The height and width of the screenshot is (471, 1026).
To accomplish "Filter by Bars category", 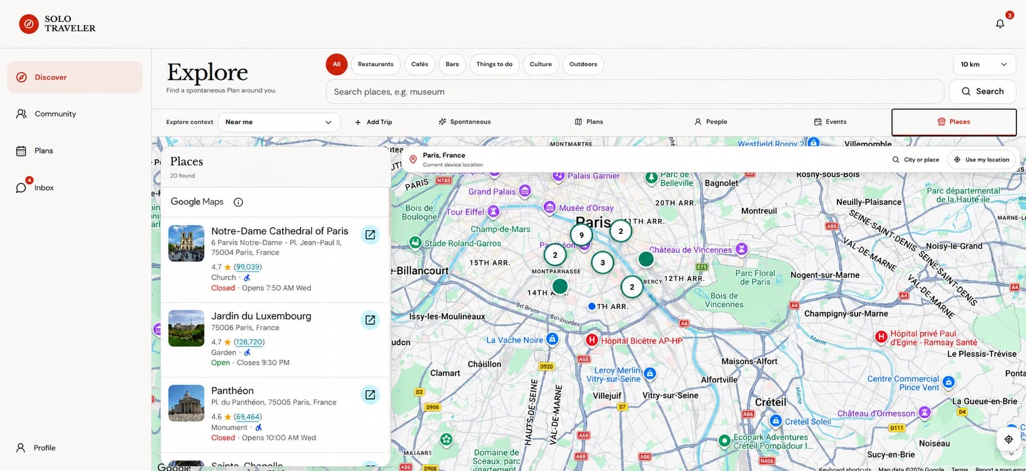I will [452, 64].
